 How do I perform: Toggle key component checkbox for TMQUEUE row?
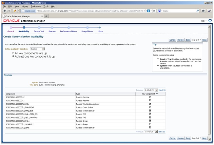point(150,110)
